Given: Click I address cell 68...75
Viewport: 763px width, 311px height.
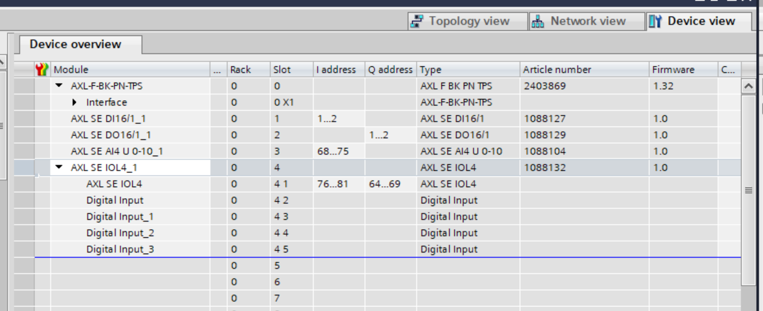Looking at the screenshot, I should coord(339,151).
